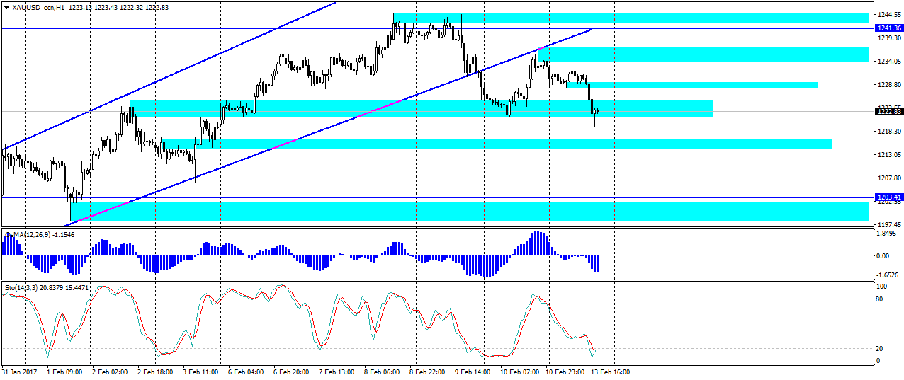The image size is (904, 380).
Task: Click the XAUUSD_ecn,H1 symbol title text
Action: pyautogui.click(x=35, y=7)
